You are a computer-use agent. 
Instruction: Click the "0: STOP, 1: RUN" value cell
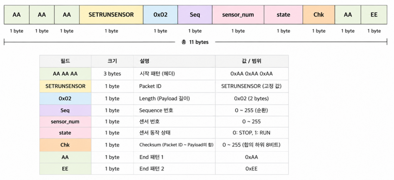pos(252,133)
